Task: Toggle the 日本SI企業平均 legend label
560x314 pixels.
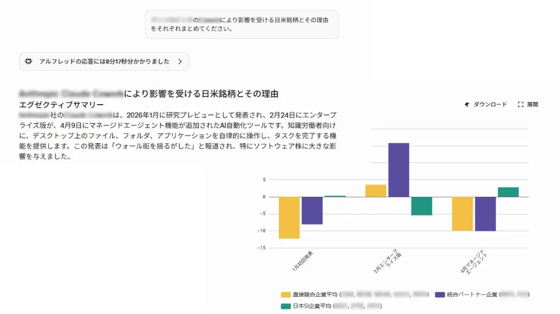Action: [312, 306]
